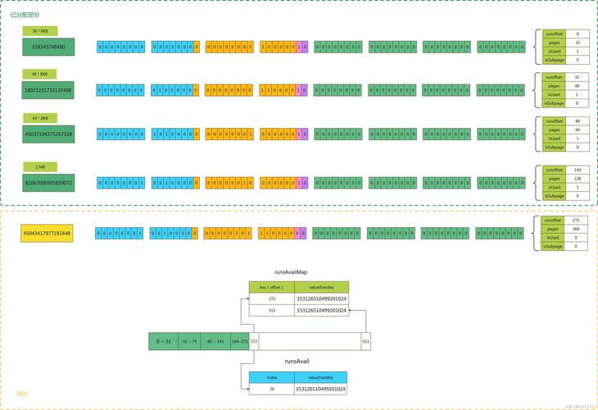The width and height of the screenshot is (598, 410).
Task: Click the "64 * 8KB" size label
Action: (x=39, y=117)
